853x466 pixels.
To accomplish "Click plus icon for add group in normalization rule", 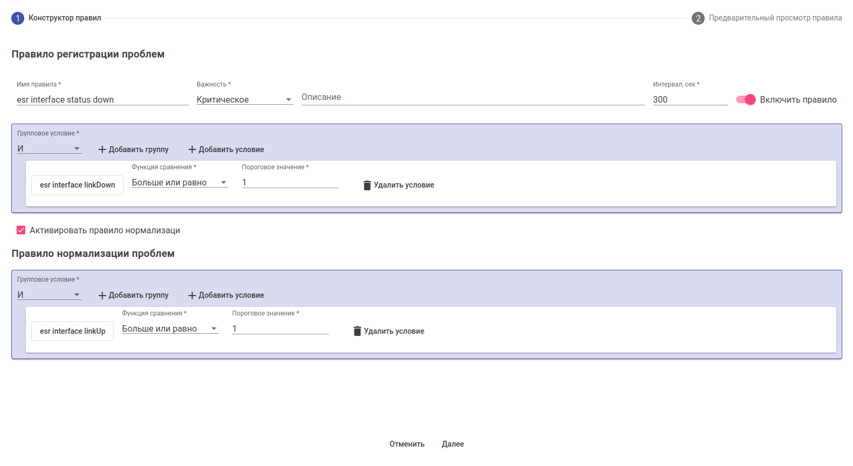I will click(x=102, y=296).
